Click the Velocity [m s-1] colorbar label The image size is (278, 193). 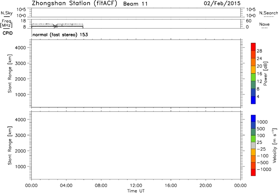[274, 145]
